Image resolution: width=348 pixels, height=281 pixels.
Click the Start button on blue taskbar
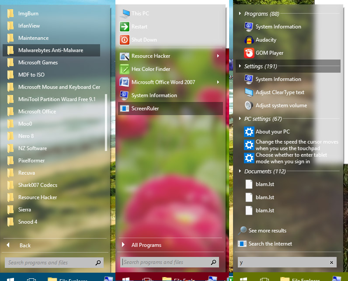[10, 279]
